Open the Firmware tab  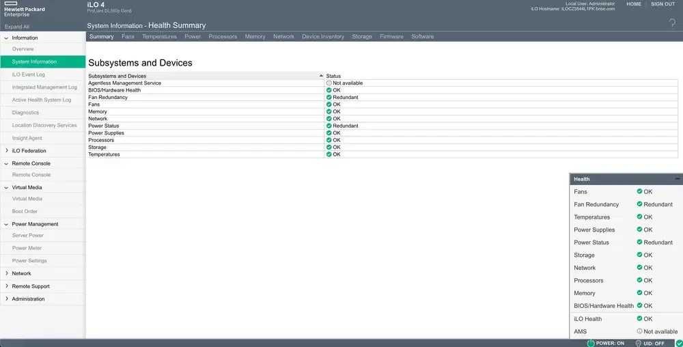click(x=391, y=37)
